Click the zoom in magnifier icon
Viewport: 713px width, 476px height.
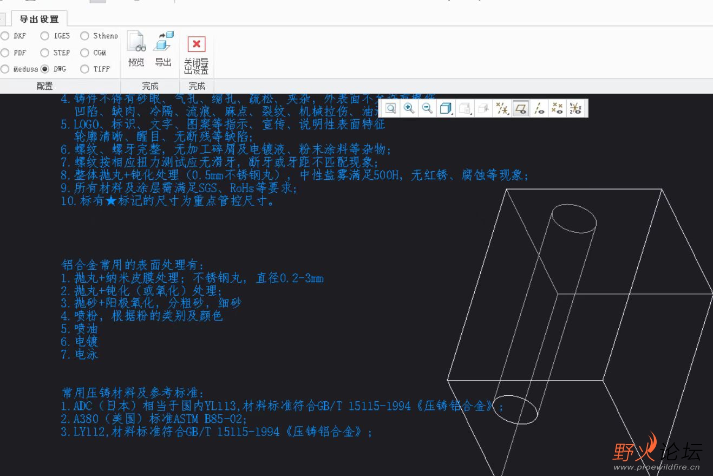pyautogui.click(x=409, y=108)
